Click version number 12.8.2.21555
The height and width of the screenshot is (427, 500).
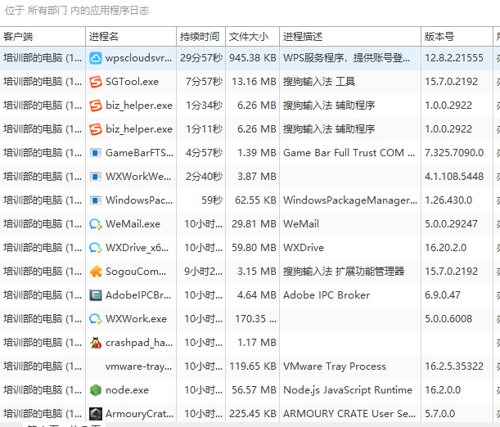tap(454, 58)
